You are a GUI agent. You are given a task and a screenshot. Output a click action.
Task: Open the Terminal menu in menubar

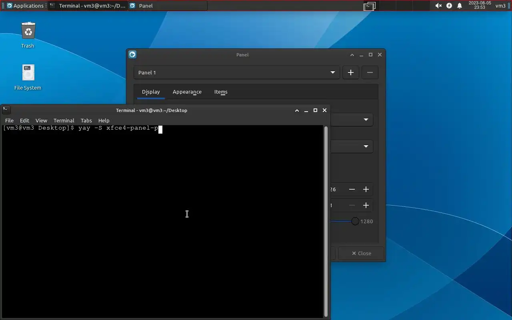coord(64,120)
